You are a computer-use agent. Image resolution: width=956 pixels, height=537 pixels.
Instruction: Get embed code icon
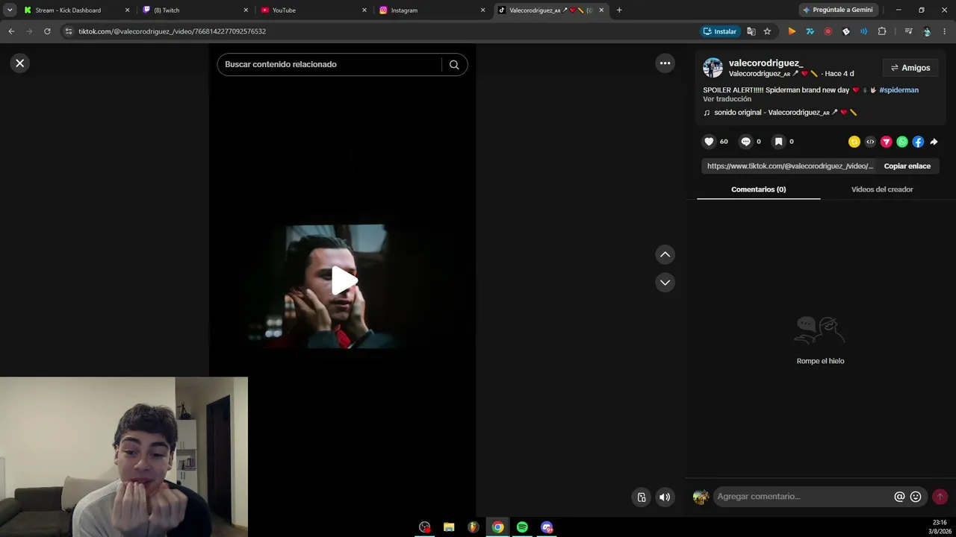870,142
